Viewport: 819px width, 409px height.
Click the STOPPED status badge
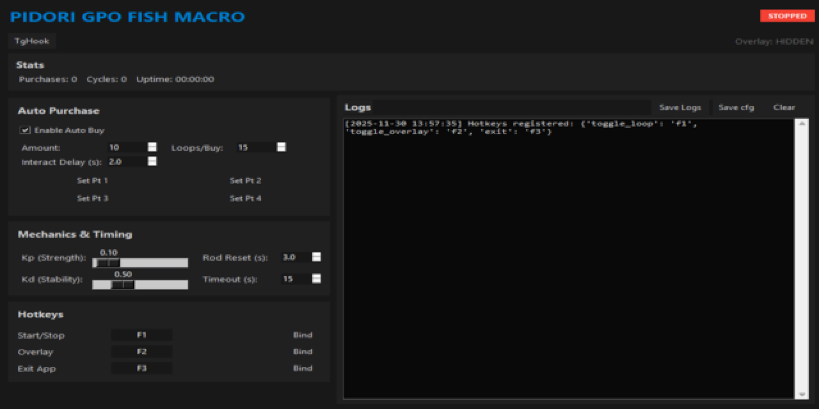coord(786,15)
